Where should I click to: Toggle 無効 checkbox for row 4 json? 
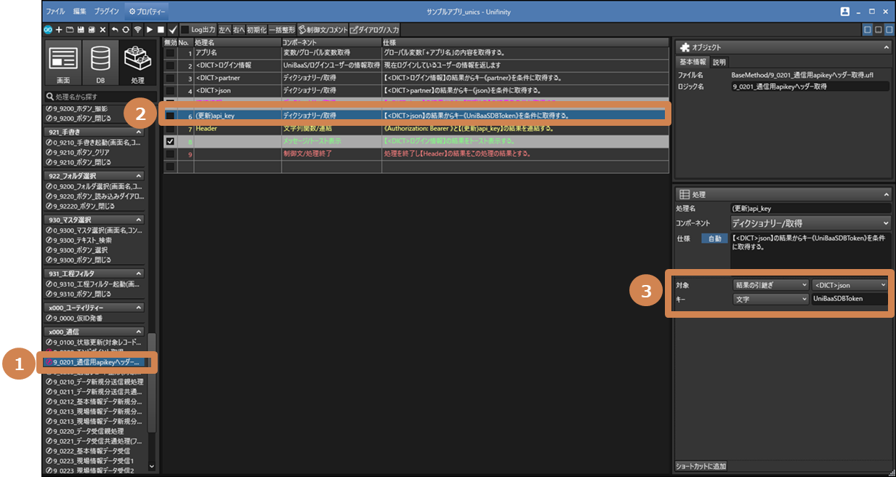tap(170, 90)
